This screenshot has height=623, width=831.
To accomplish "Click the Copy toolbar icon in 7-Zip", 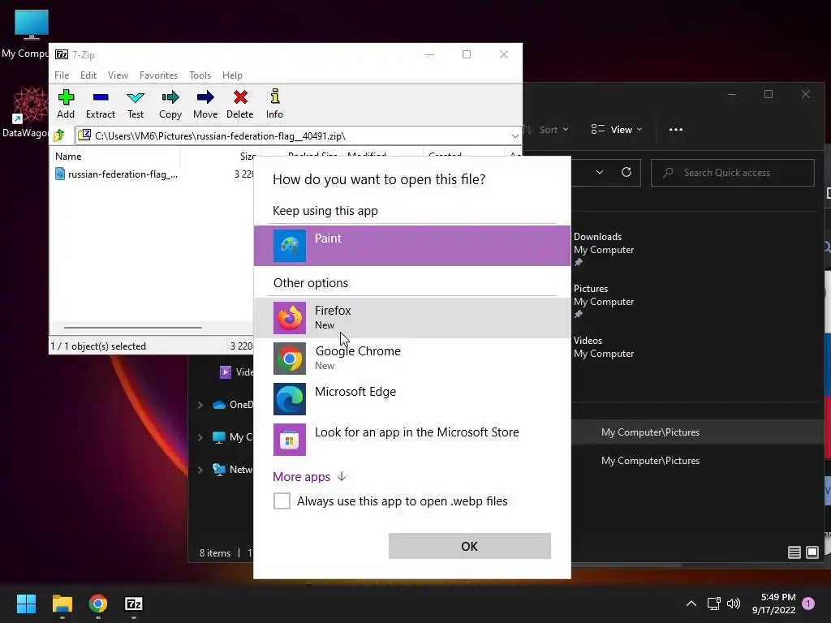I will [170, 105].
